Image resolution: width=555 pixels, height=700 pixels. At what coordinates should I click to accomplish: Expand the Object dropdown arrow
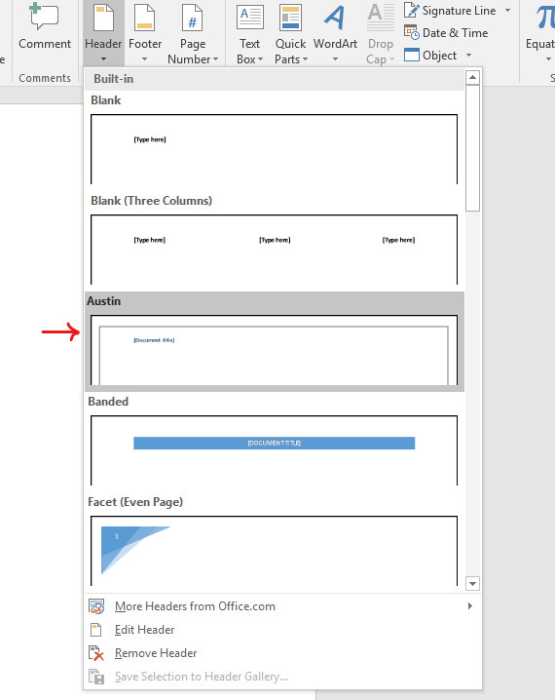coord(468,55)
